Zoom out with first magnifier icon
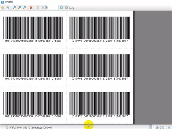This screenshot has height=129, width=172. coord(14,8)
